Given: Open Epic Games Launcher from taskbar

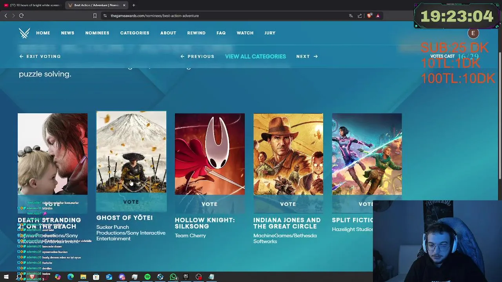Looking at the screenshot, I should pyautogui.click(x=186, y=277).
